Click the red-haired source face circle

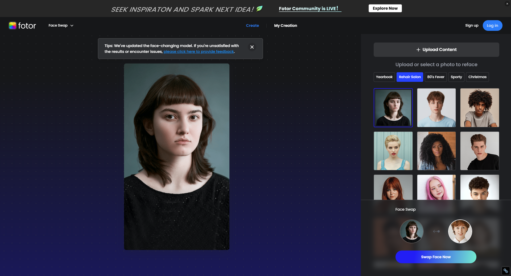point(460,231)
